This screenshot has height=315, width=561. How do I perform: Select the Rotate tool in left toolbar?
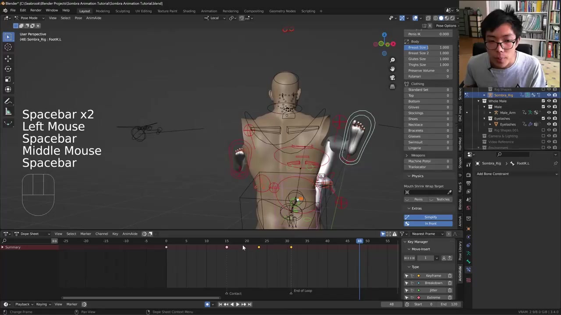tap(8, 69)
